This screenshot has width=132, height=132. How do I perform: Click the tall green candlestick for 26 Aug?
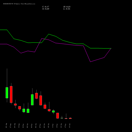pos(7,93)
